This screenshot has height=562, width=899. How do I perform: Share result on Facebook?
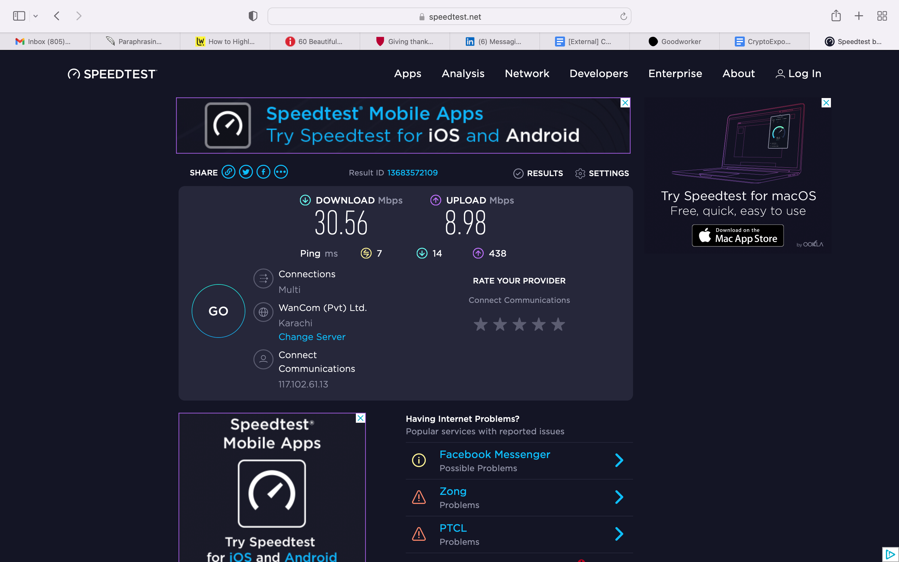(x=263, y=172)
